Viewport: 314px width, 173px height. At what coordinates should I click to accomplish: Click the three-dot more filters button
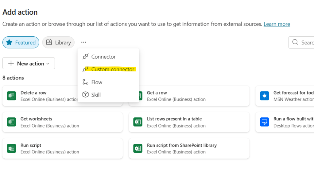[83, 42]
